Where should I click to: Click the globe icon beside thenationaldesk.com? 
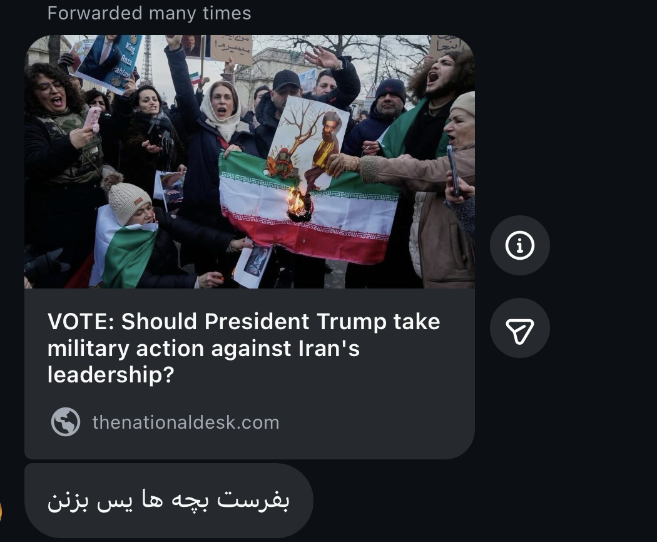click(x=65, y=422)
